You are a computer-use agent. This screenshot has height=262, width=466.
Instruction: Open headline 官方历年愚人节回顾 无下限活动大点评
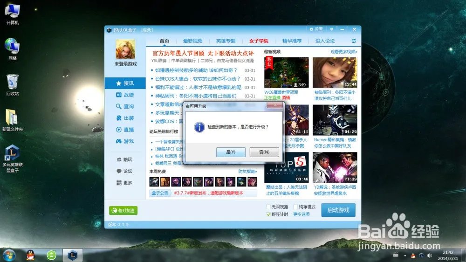click(203, 53)
